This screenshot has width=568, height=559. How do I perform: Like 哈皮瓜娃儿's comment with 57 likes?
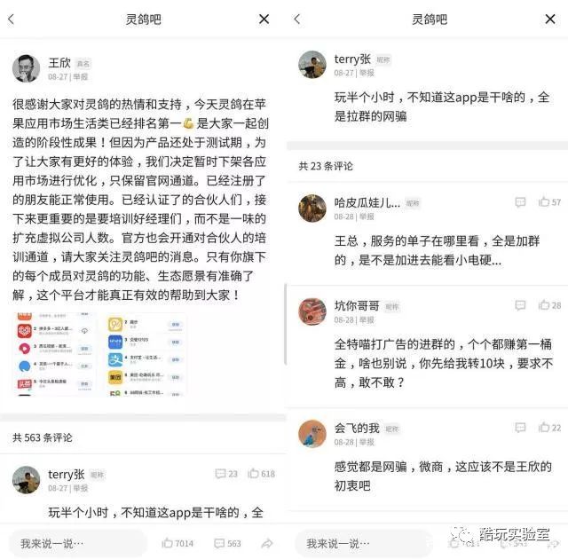549,201
